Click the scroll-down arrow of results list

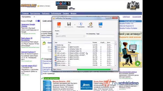[x=115, y=65]
